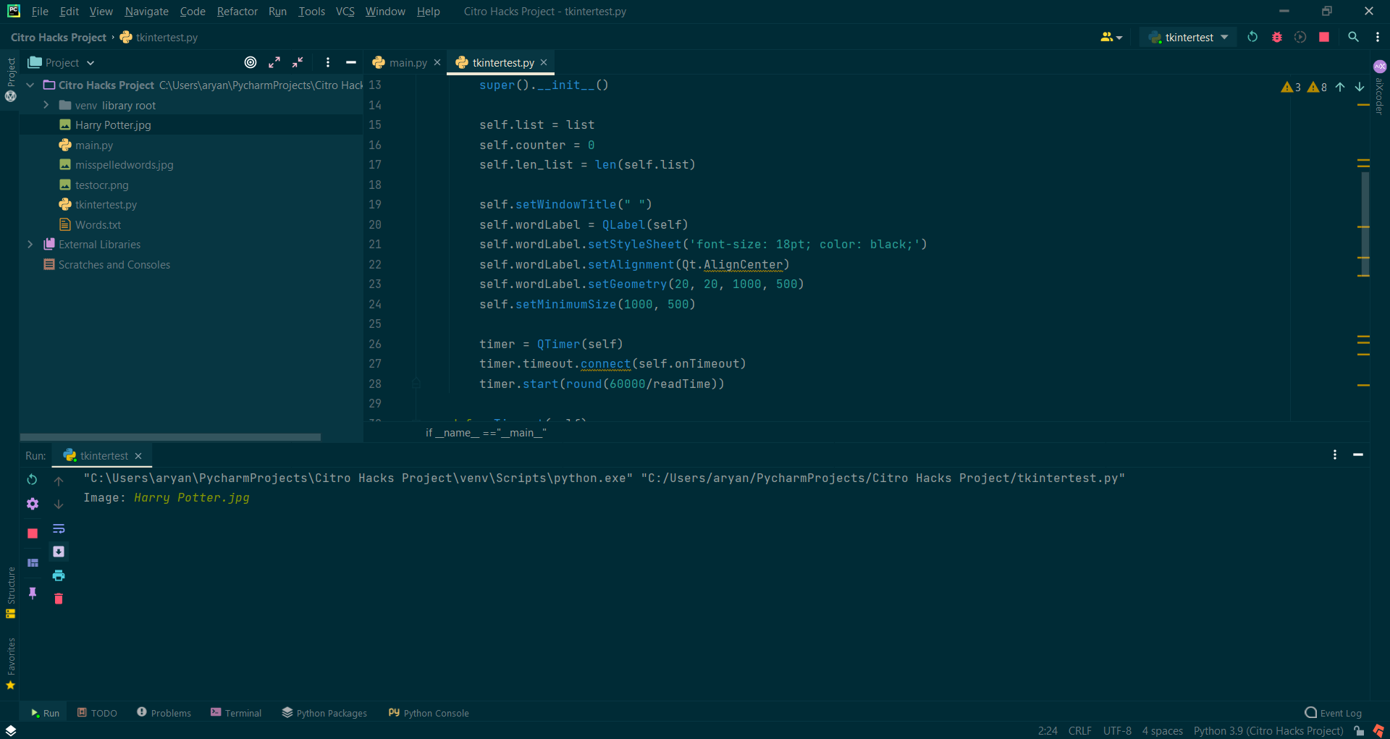Start debugging with the bug icon

tap(1277, 37)
